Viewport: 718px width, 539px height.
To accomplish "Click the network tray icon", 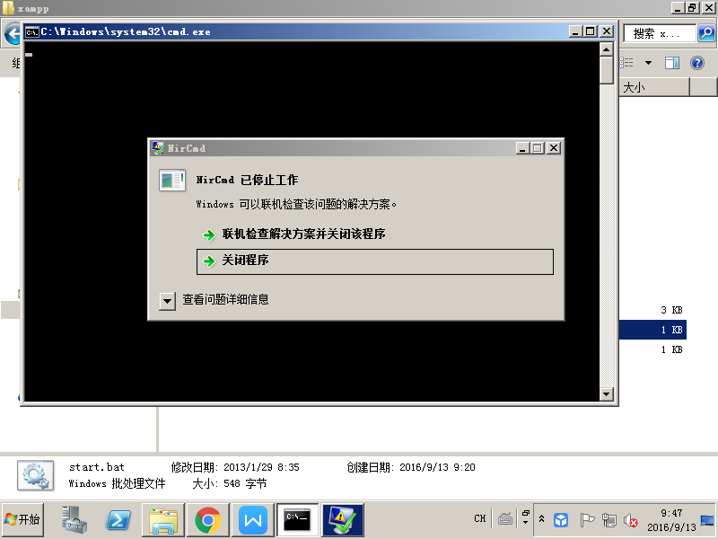I will (x=609, y=520).
